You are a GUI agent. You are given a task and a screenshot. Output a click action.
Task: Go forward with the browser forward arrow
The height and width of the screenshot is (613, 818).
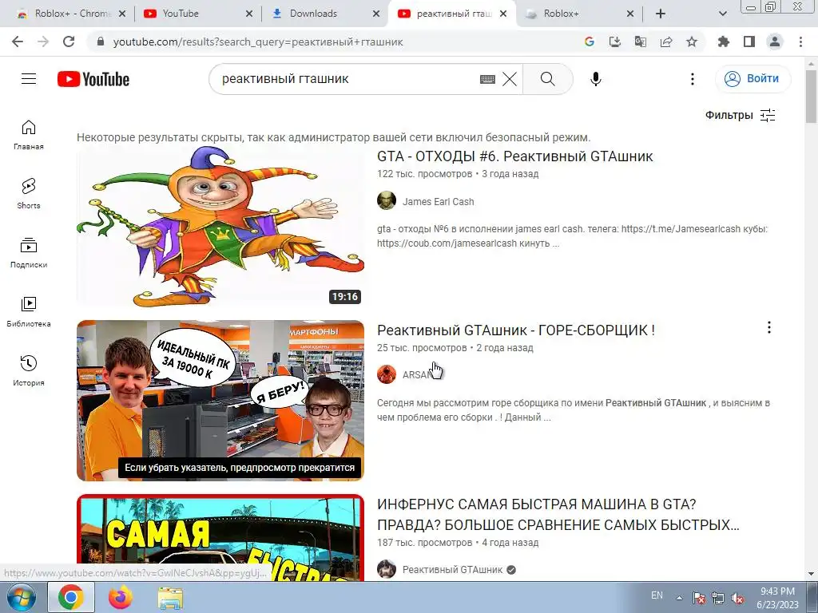pos(43,42)
